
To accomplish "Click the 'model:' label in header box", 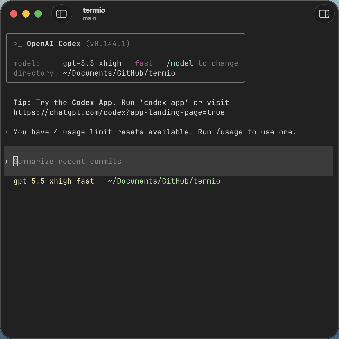I will (26, 63).
